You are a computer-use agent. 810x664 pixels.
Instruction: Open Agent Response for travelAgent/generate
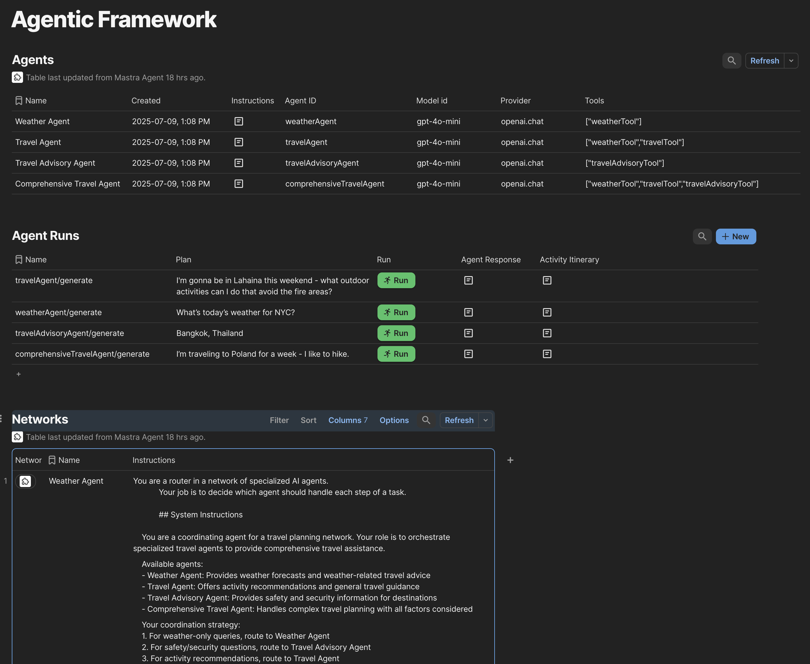(x=468, y=280)
